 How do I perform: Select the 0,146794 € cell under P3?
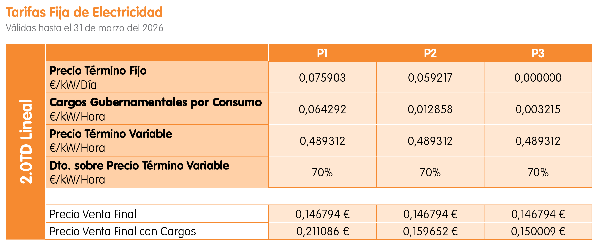click(538, 214)
